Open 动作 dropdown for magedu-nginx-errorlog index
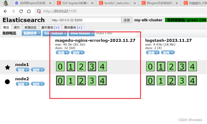Screen dimensions: 207x124 78,53
